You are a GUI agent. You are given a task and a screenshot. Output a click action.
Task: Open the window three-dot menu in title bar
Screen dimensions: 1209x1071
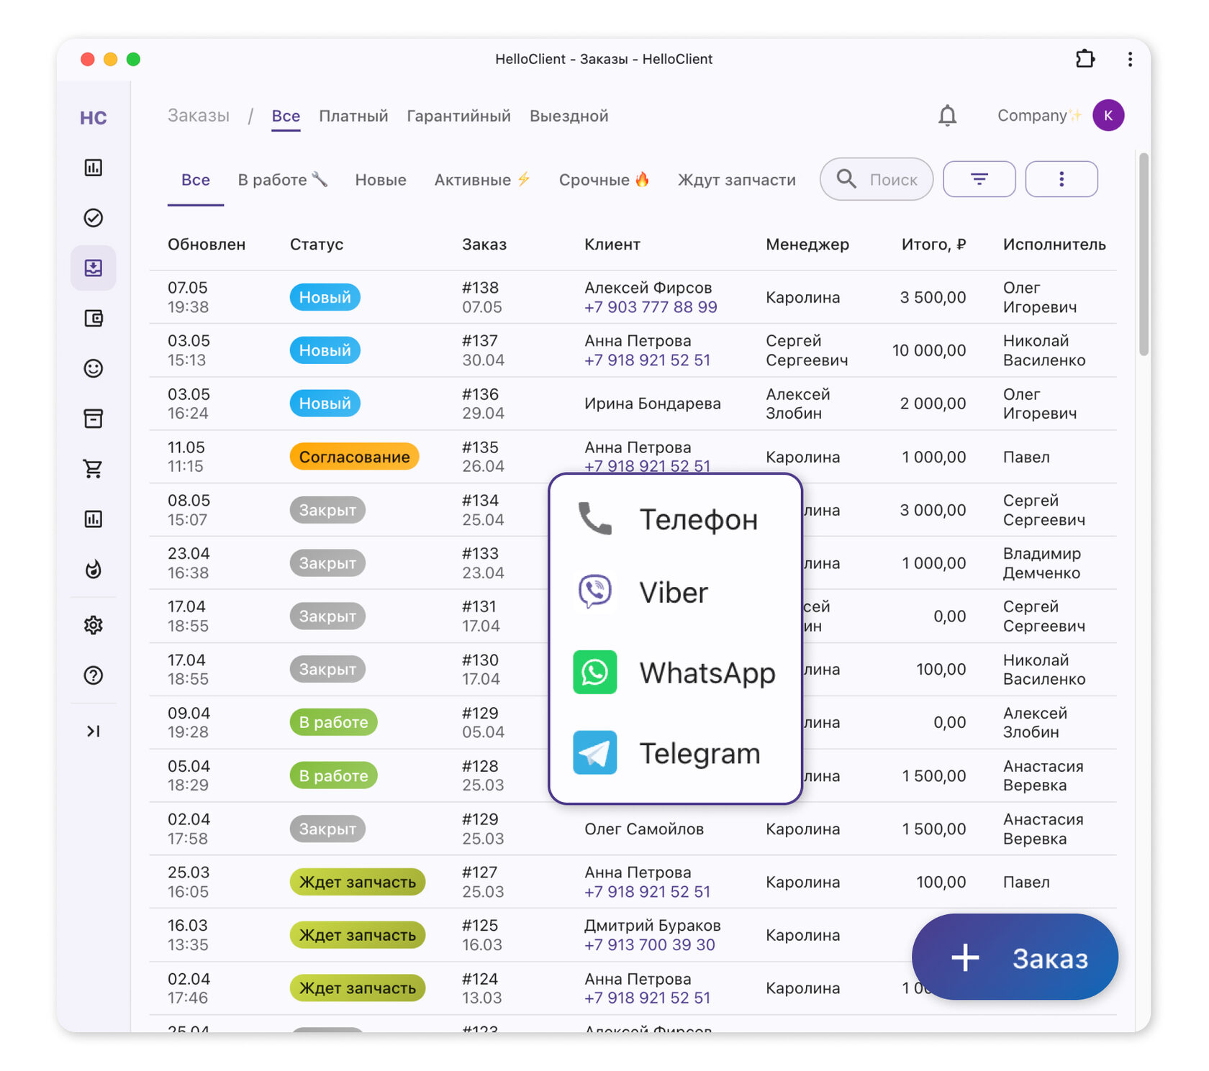[1130, 59]
